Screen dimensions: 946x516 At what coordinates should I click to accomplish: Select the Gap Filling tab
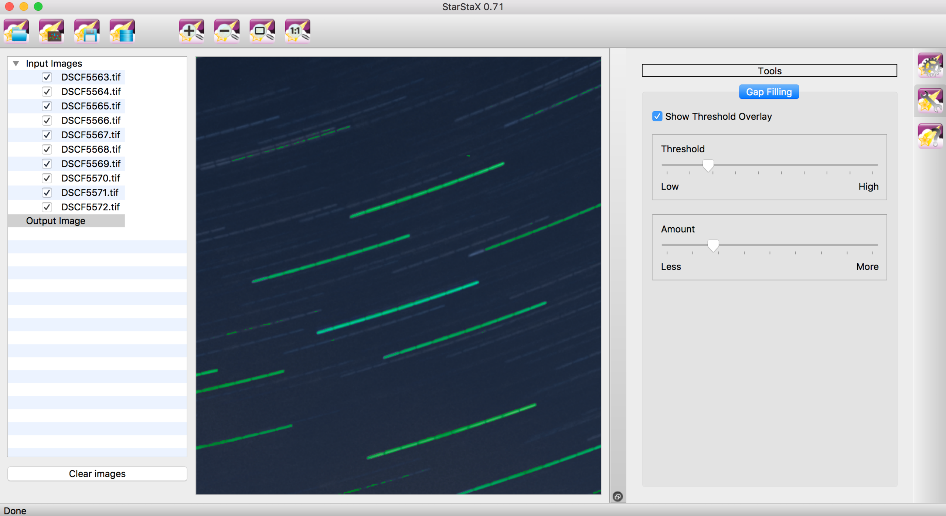pos(769,92)
